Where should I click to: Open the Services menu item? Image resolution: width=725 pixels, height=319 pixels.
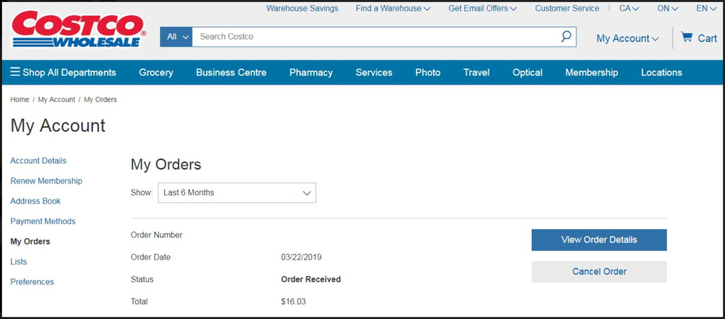[x=374, y=72]
